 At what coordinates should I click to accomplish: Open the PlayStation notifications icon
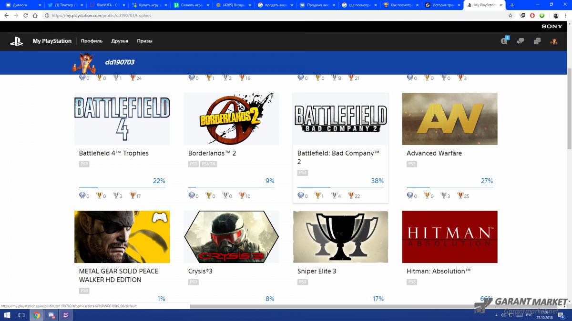[x=505, y=41]
